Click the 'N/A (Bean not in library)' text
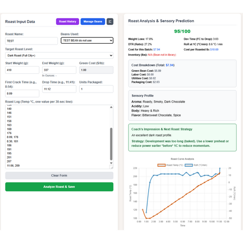Screen dimensions: 243x243 162,55
